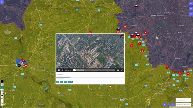The height and width of the screenshot is (108, 193).
Task: Click the Set Coordinates input field
Action: click(183, 100)
